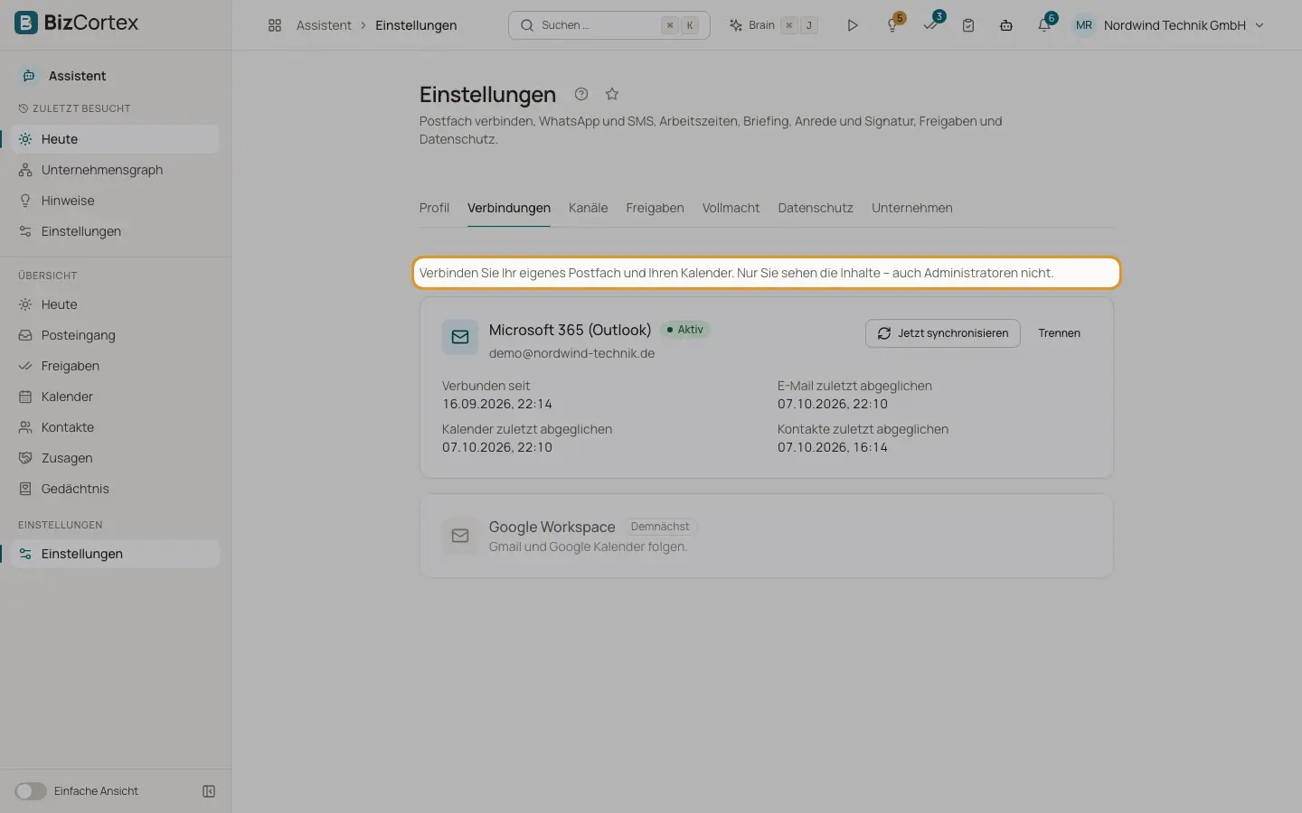The width and height of the screenshot is (1302, 813).
Task: Open the robot assistant icon in top bar
Action: [1006, 25]
